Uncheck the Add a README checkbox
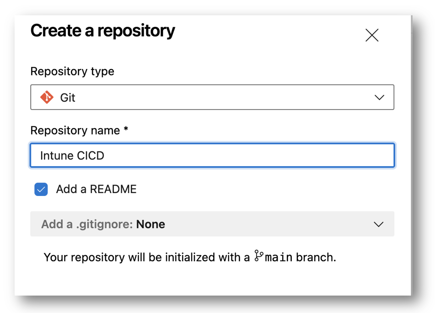The height and width of the screenshot is (313, 435). point(41,189)
